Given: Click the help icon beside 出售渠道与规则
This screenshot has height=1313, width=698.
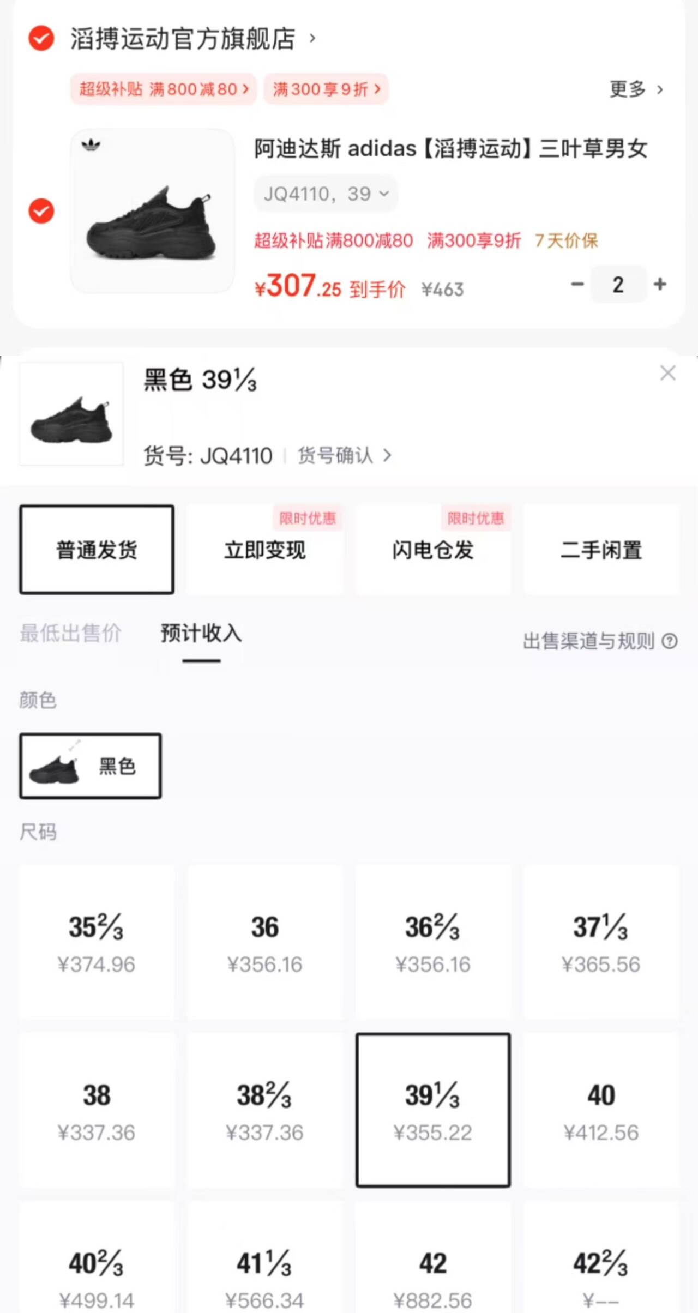Looking at the screenshot, I should point(670,641).
